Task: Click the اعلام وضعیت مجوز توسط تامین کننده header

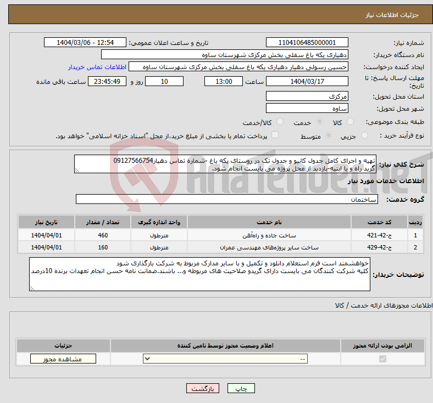Action: [x=225, y=345]
